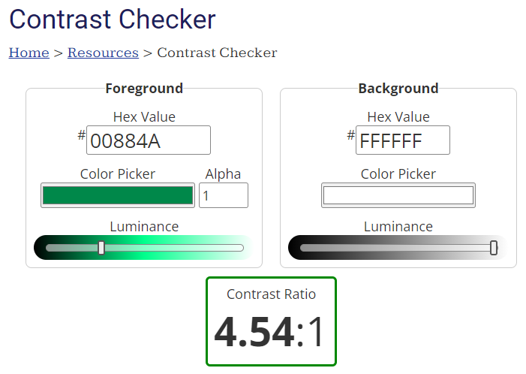This screenshot has width=526, height=374.
Task: Select the Alpha value input box
Action: (223, 196)
